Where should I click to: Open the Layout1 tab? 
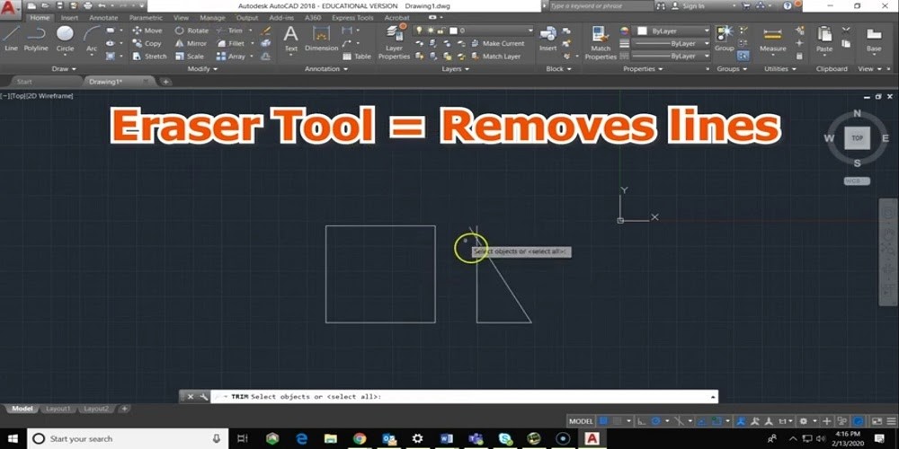58,409
